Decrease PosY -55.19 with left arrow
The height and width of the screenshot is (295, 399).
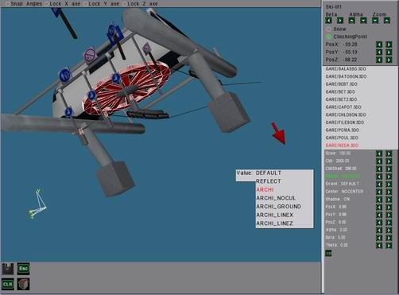coord(379,52)
